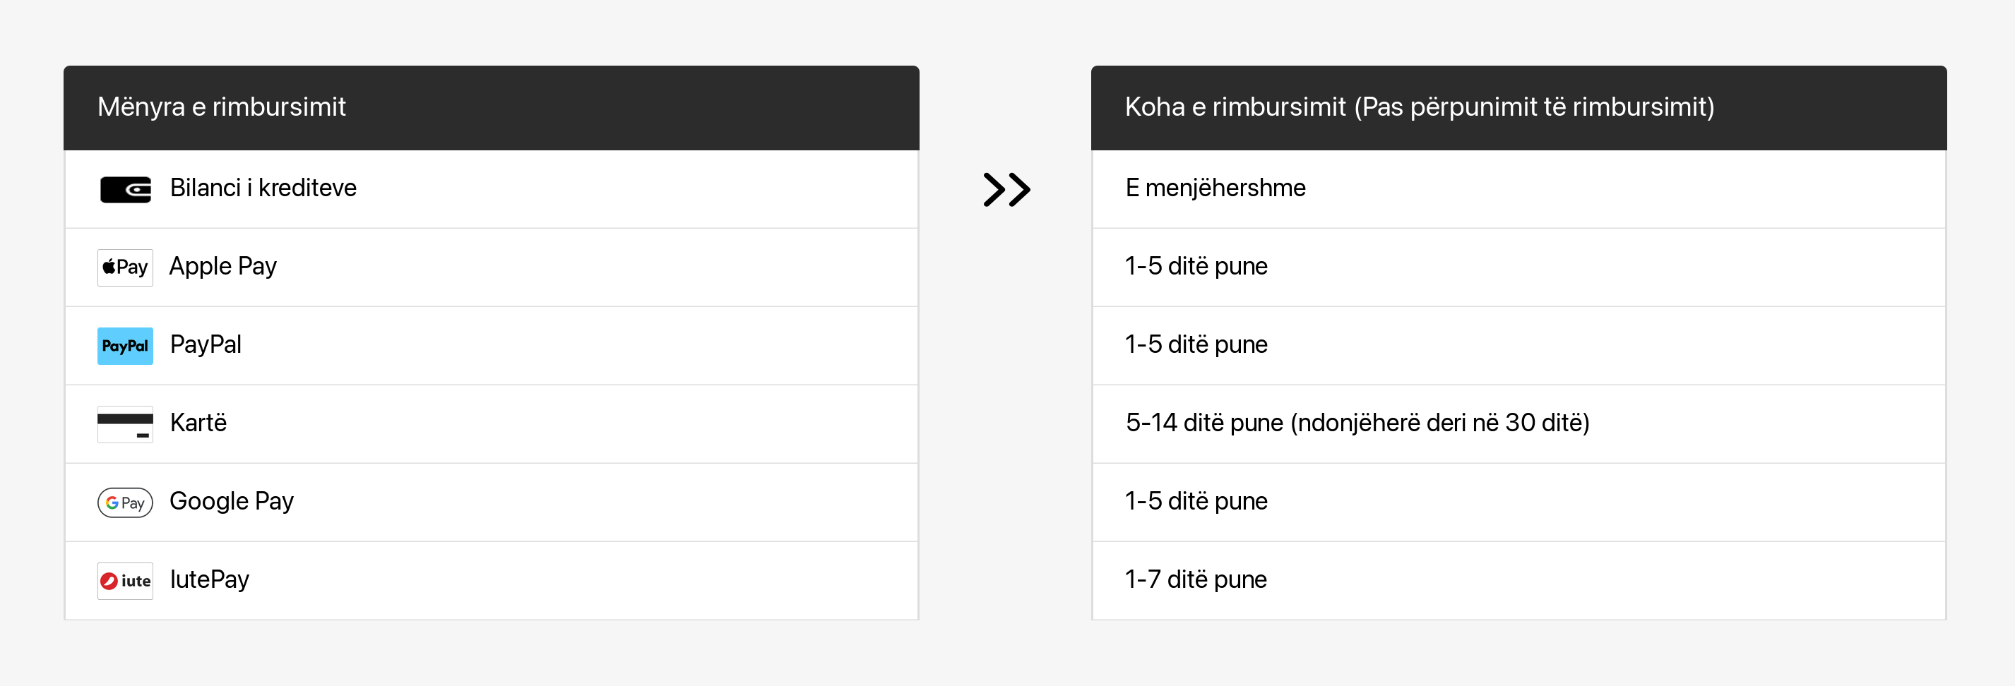Click 1-5 ditë pune beside Apple Pay
2015x686 pixels.
coord(1195,267)
